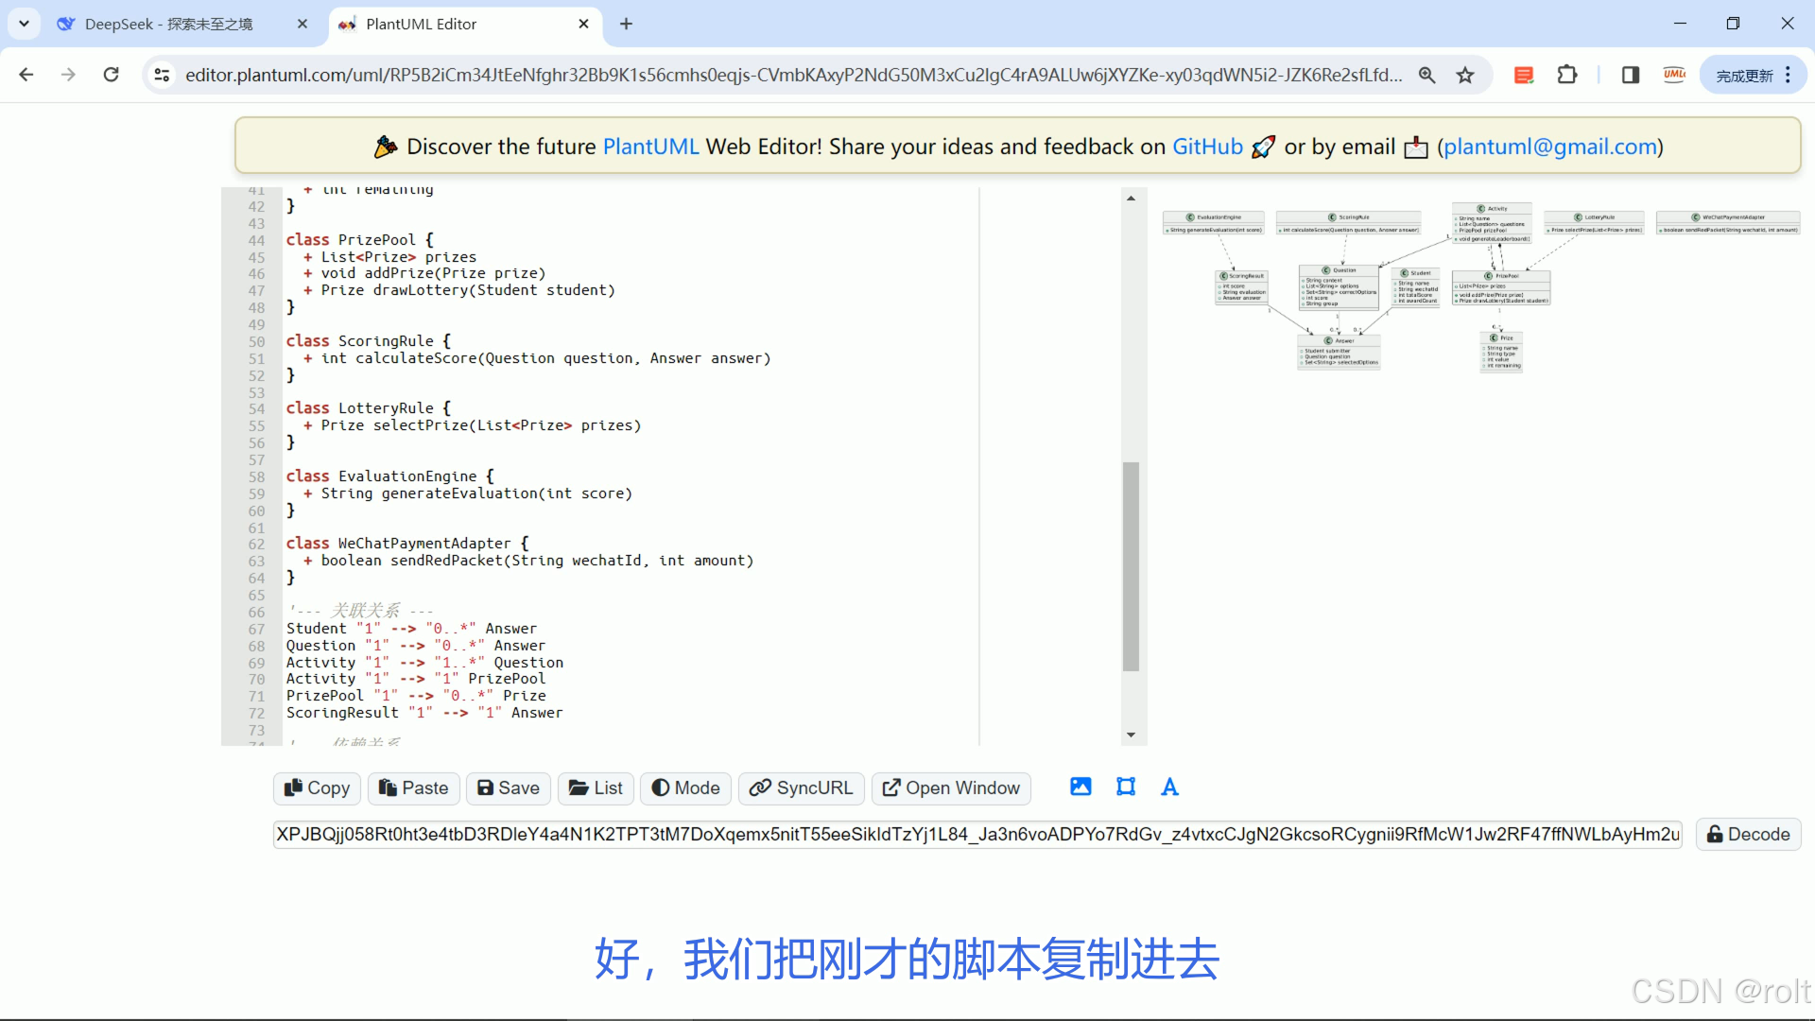
Task: Open a new browser tab
Action: (x=626, y=24)
